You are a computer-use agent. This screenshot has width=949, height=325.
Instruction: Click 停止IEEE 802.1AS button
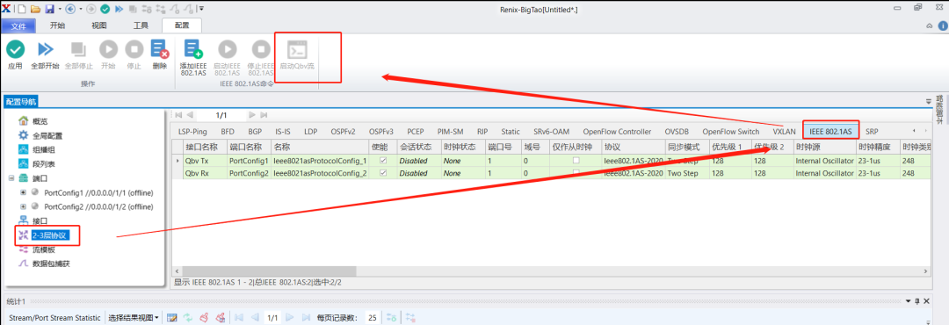coord(262,58)
